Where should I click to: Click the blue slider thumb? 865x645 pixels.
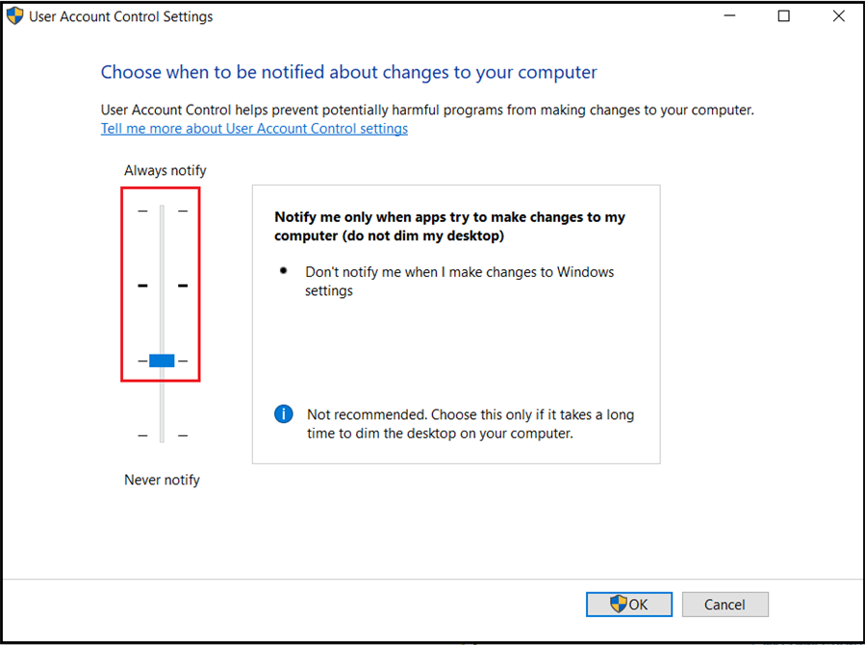pyautogui.click(x=162, y=360)
